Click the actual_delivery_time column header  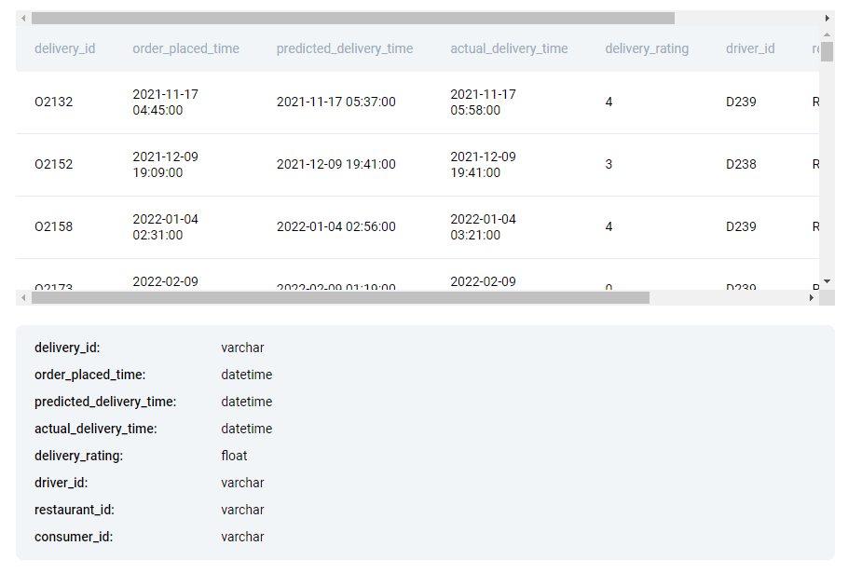tap(509, 48)
